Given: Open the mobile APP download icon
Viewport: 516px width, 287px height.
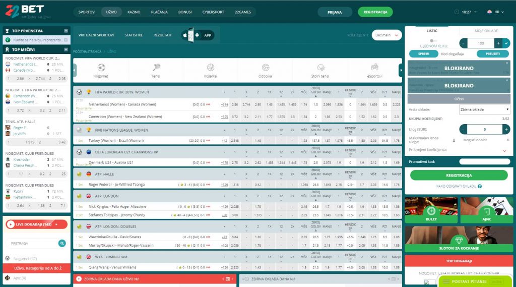Looking at the screenshot, I should (x=198, y=35).
